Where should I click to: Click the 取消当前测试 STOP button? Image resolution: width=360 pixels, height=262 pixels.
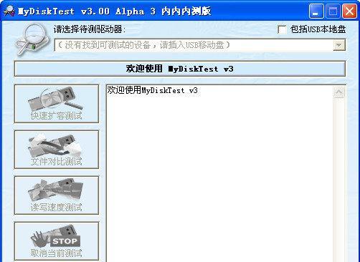point(57,241)
